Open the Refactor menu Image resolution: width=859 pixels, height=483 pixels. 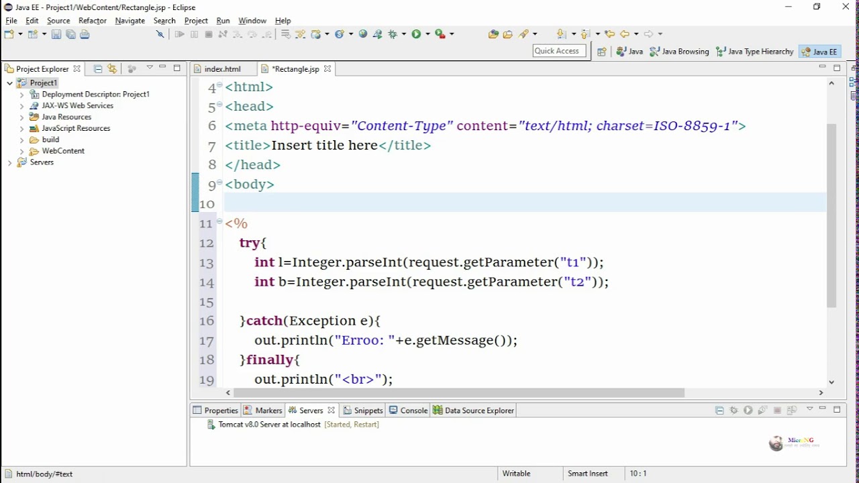point(93,21)
